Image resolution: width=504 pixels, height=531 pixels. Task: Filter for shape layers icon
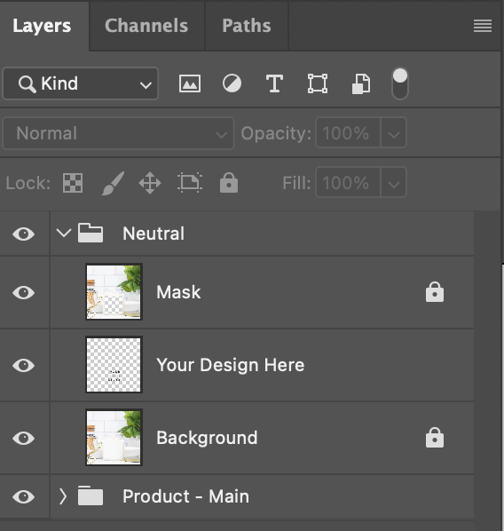pyautogui.click(x=318, y=83)
